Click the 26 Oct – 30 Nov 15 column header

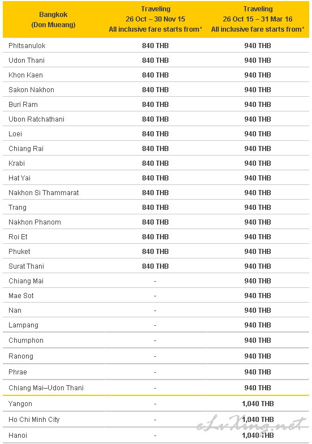[x=155, y=19]
